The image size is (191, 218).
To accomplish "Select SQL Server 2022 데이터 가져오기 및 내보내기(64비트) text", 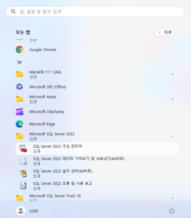I will pyautogui.click(x=79, y=159).
